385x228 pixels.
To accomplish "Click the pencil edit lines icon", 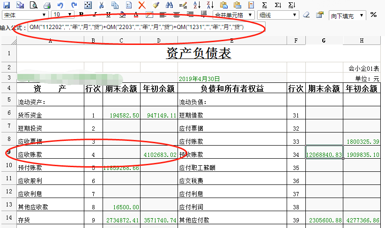I will 183,5.
